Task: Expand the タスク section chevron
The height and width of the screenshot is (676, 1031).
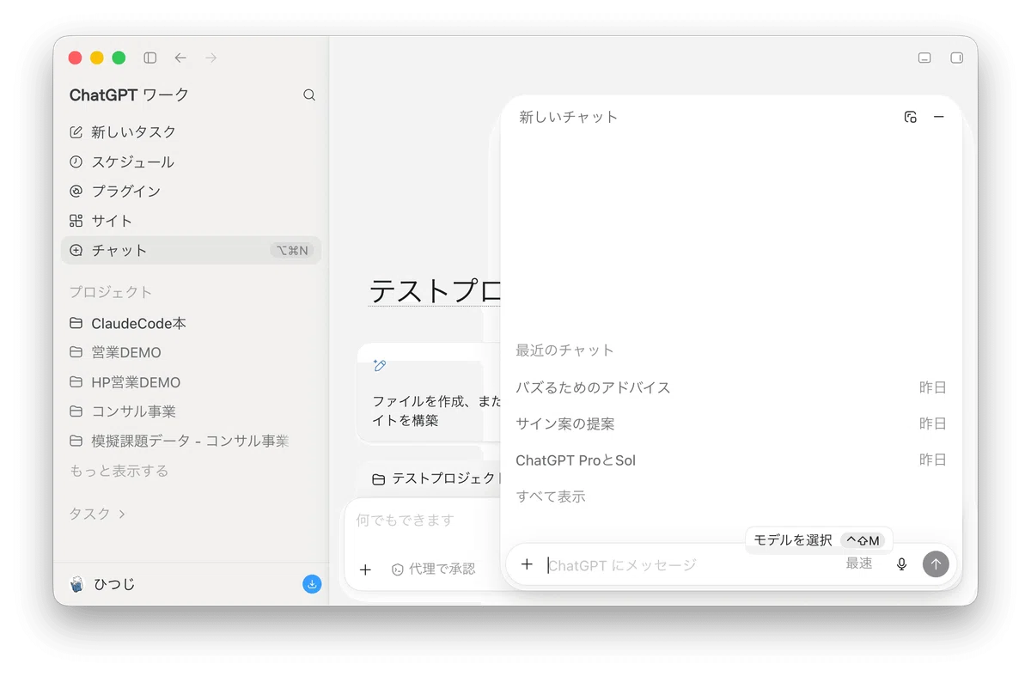Action: (122, 514)
